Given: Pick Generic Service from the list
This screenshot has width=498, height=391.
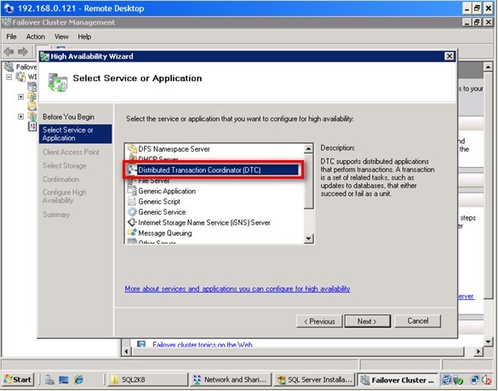Looking at the screenshot, I should coord(162,212).
